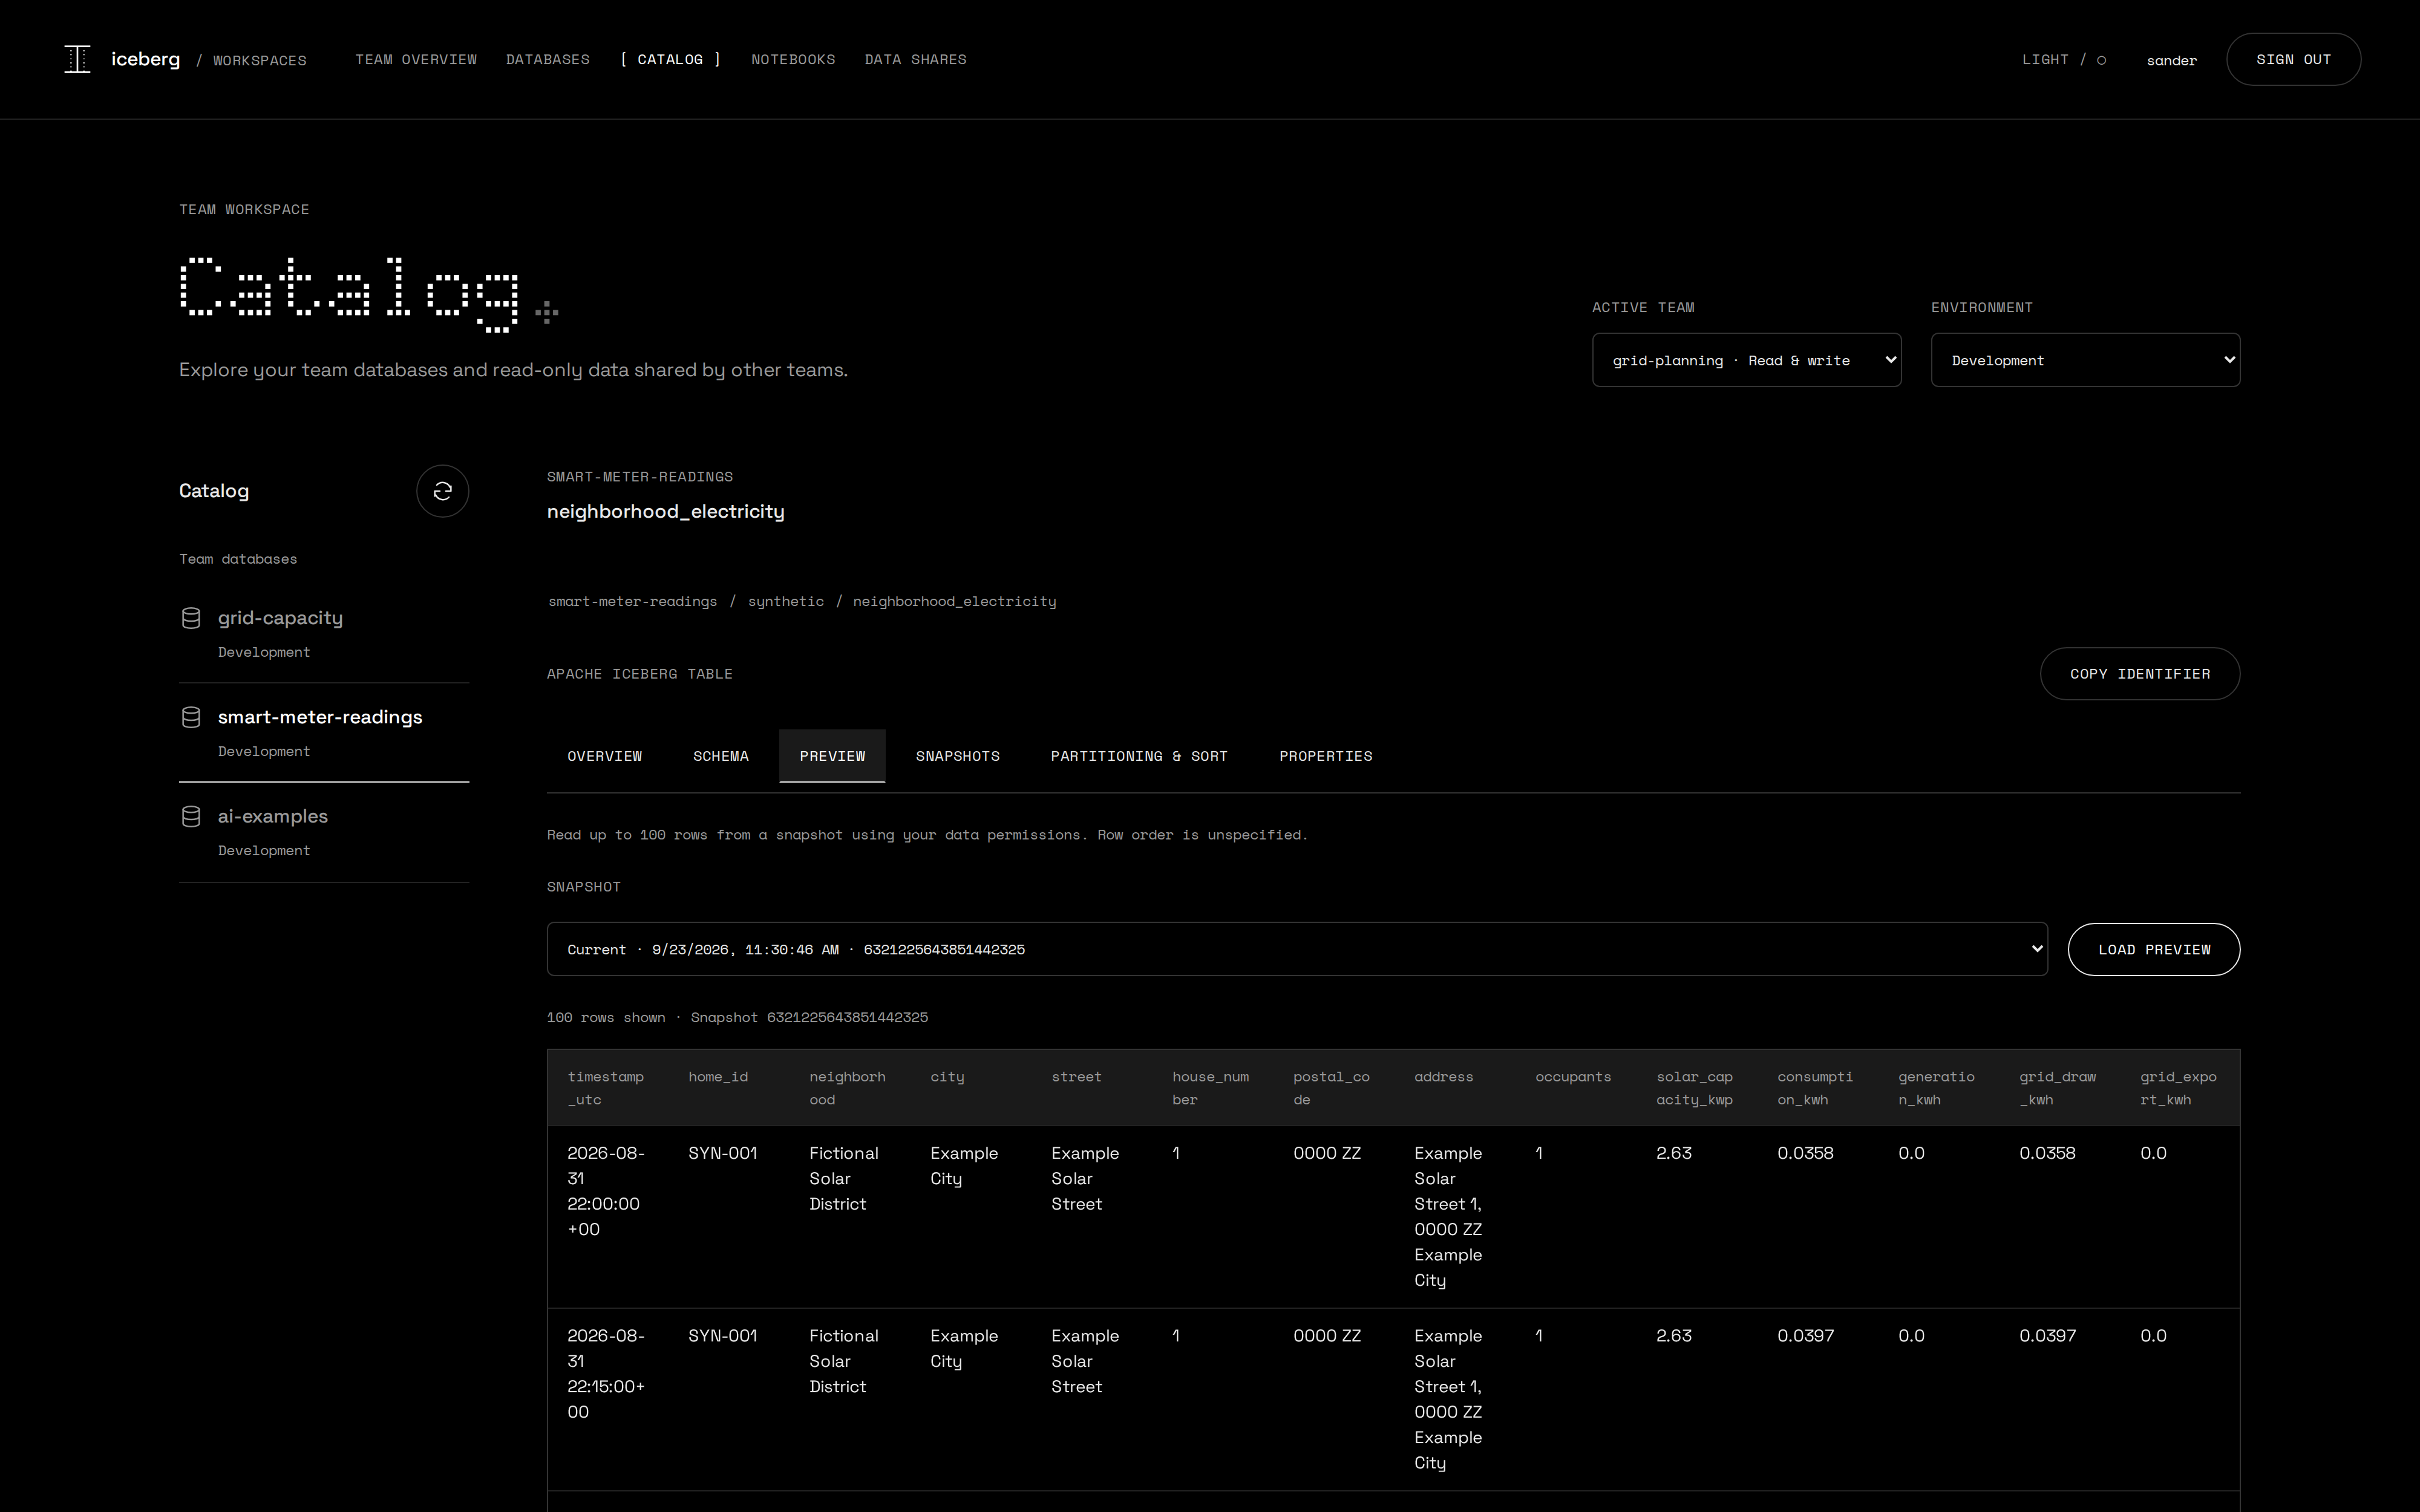
Task: Click the Load Preview button
Action: click(x=2153, y=949)
